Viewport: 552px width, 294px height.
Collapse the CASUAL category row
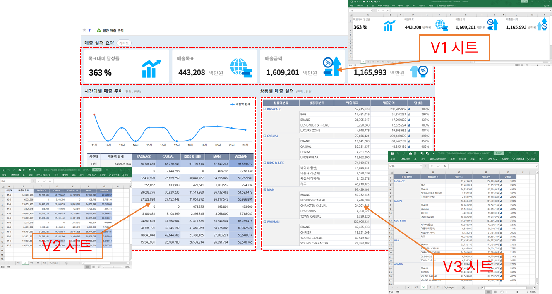264,136
